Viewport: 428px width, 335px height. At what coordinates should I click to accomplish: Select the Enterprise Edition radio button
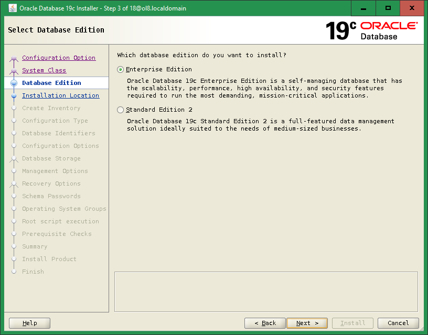click(121, 70)
